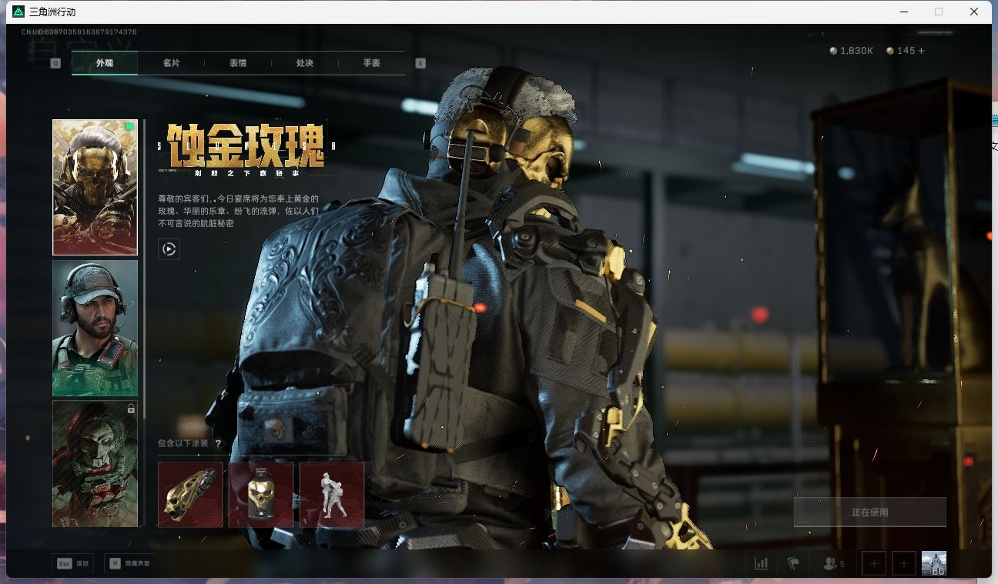Play the 蚀金玫瑰 skin preview video
The width and height of the screenshot is (998, 584).
coord(169,249)
